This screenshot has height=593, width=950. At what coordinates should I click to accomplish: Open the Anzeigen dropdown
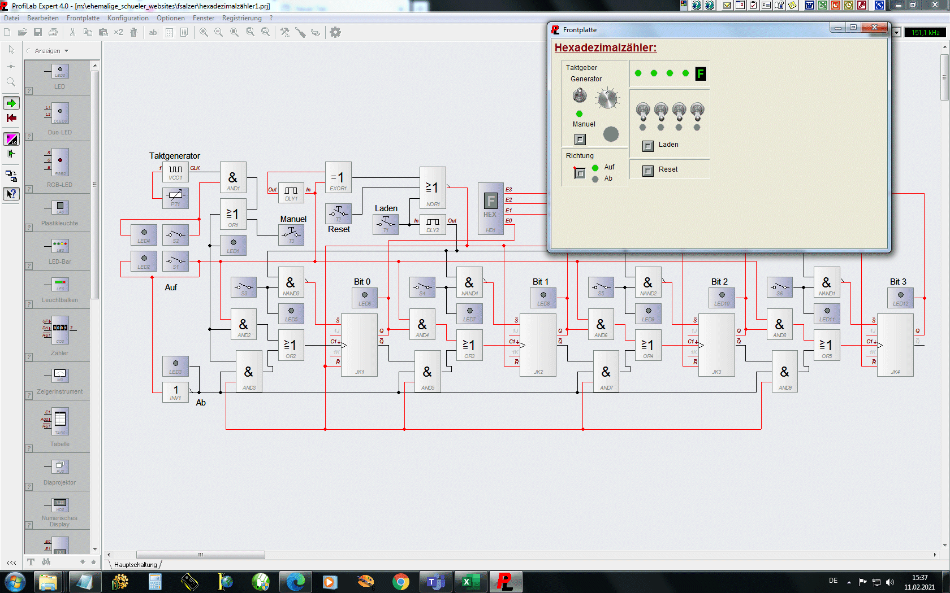pyautogui.click(x=66, y=51)
